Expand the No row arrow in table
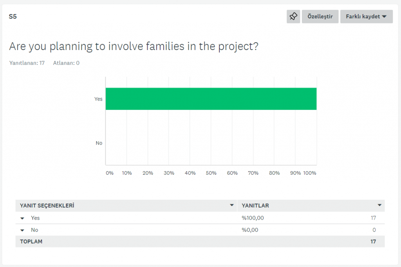 [x=22, y=230]
